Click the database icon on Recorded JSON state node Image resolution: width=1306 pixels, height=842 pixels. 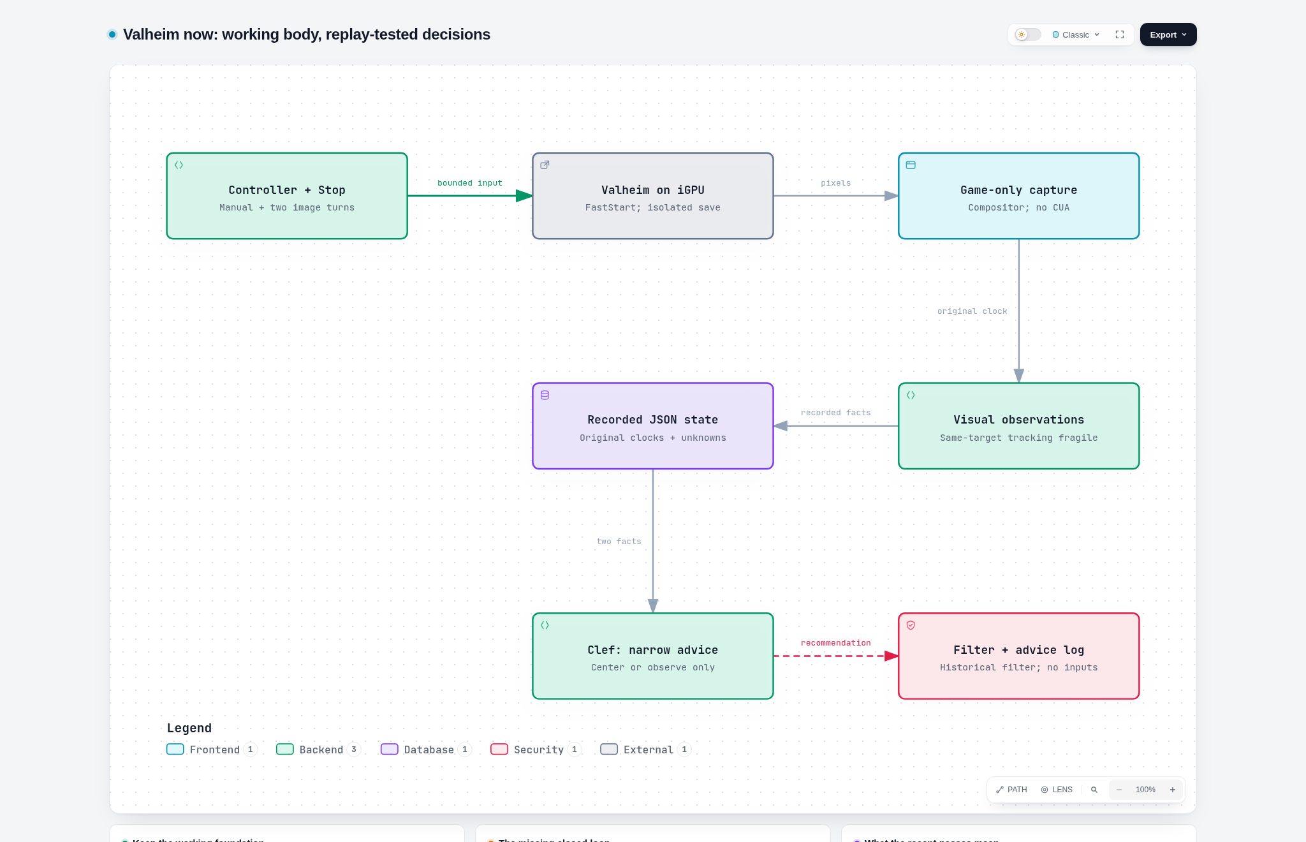click(545, 395)
